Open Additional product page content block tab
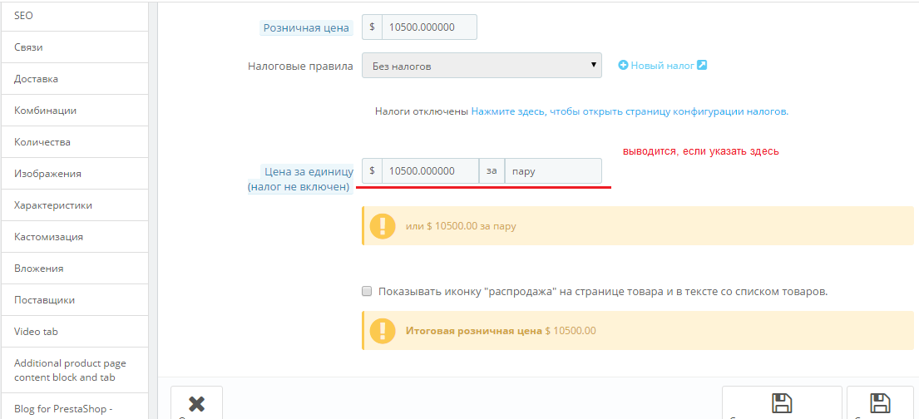 coord(74,370)
